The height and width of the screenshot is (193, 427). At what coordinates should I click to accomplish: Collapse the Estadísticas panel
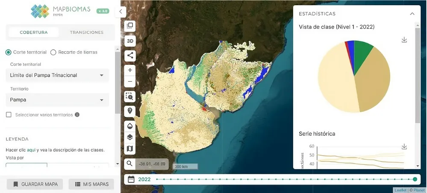(x=412, y=14)
